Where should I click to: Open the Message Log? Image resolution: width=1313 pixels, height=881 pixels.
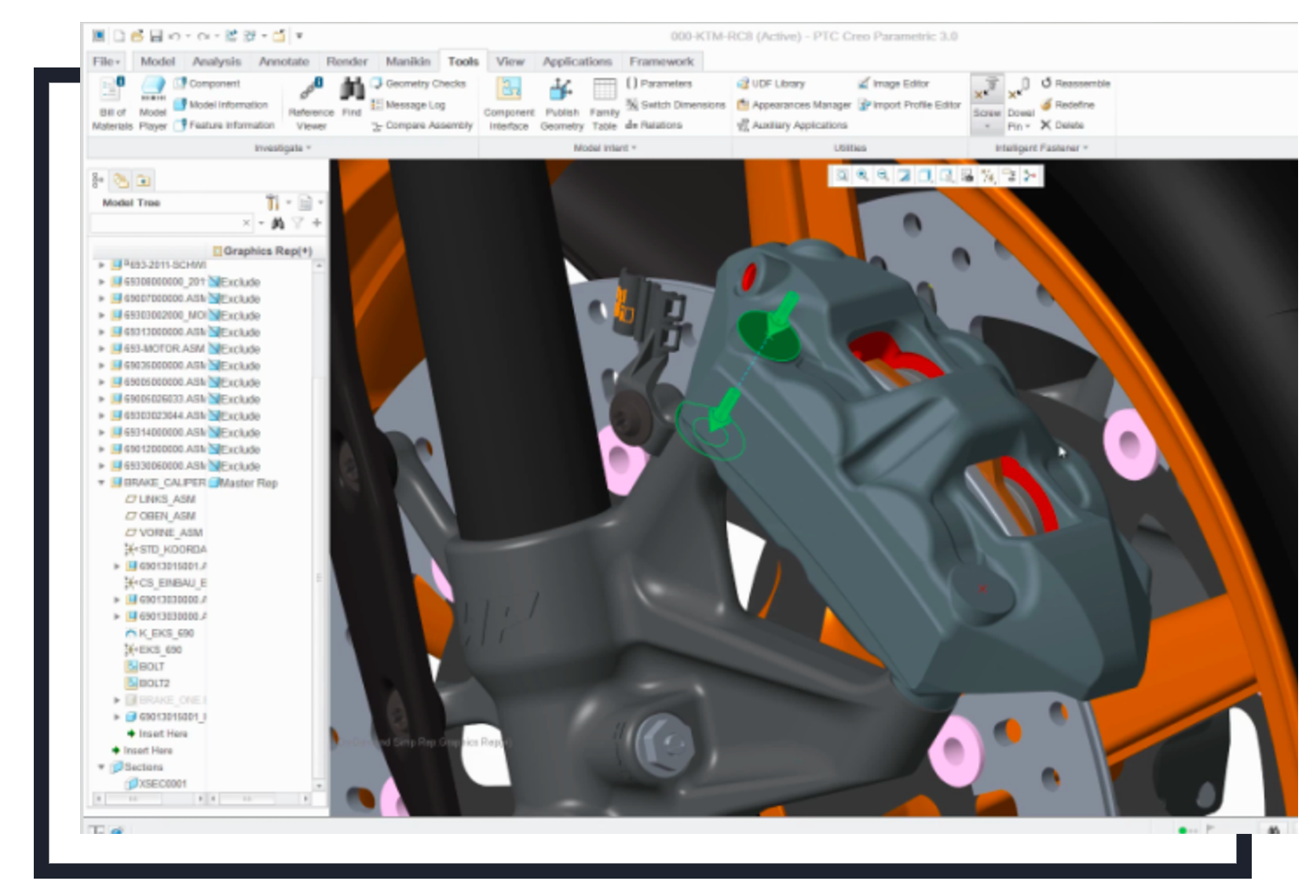click(x=408, y=104)
